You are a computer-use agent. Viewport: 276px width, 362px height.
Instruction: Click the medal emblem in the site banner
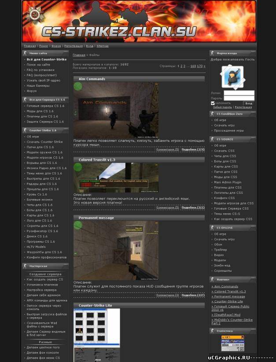click(x=35, y=15)
